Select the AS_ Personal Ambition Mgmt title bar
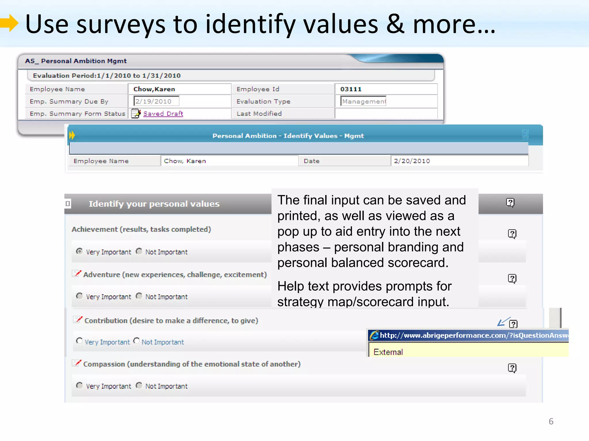The width and height of the screenshot is (589, 441). [x=76, y=61]
